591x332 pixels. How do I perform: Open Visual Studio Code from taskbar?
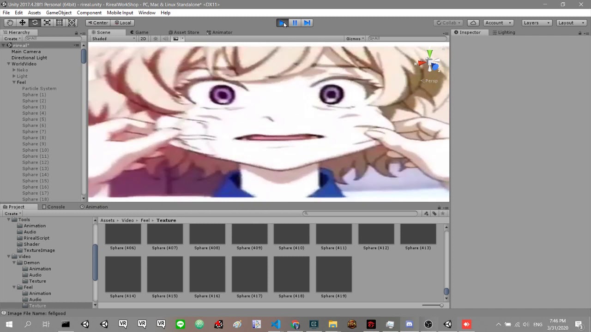[276, 325]
